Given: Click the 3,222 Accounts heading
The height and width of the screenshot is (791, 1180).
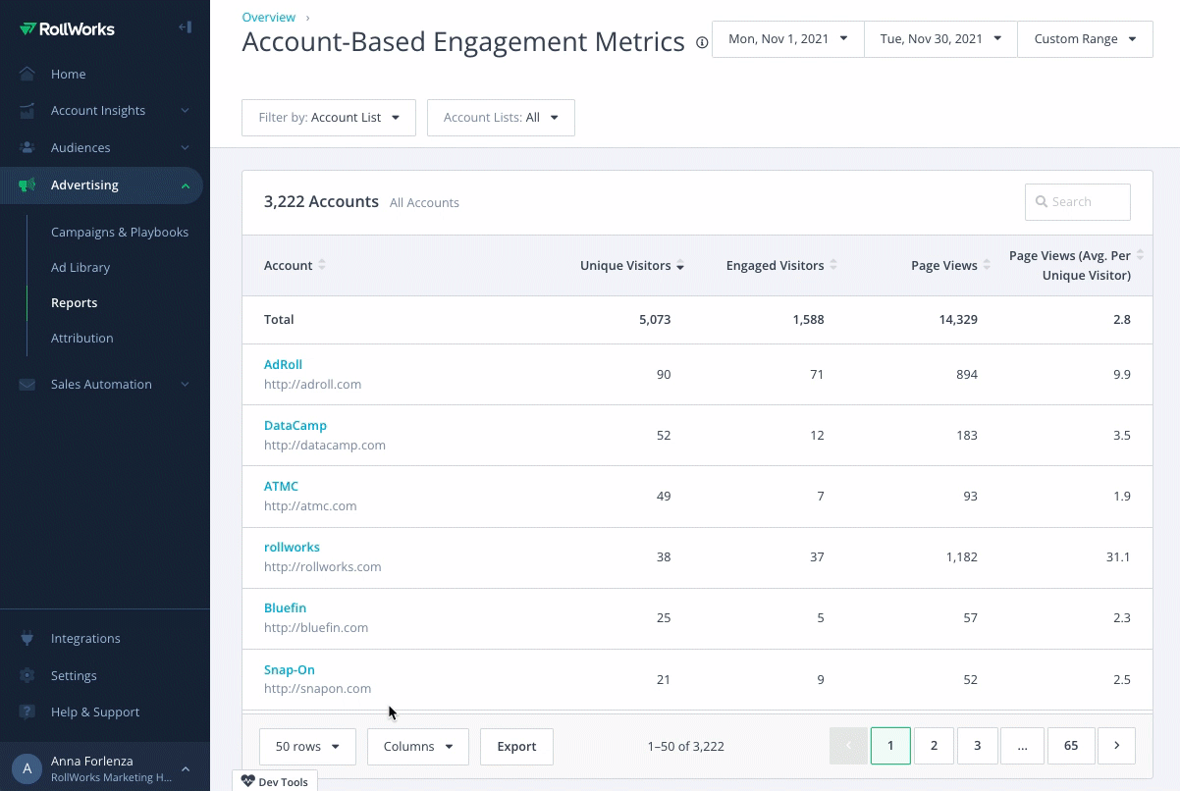Looking at the screenshot, I should (x=321, y=201).
